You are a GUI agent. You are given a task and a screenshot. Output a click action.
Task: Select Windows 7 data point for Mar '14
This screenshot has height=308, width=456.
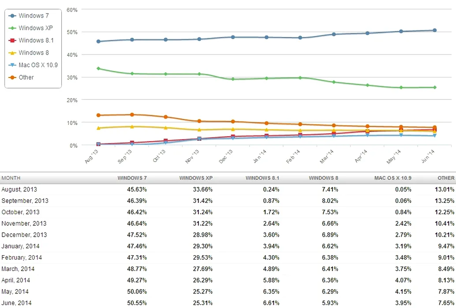[333, 34]
